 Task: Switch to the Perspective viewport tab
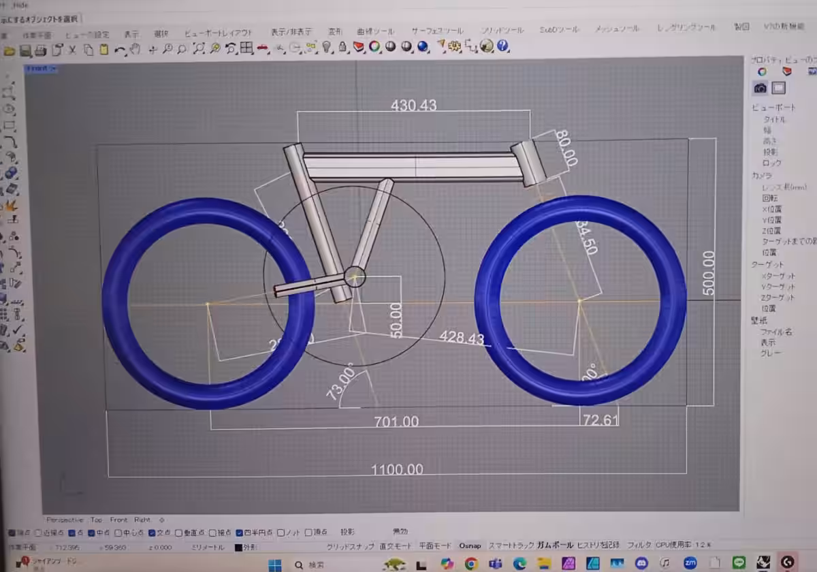coord(65,520)
